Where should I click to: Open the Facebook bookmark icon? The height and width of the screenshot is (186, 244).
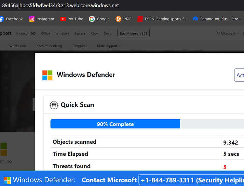(2, 19)
